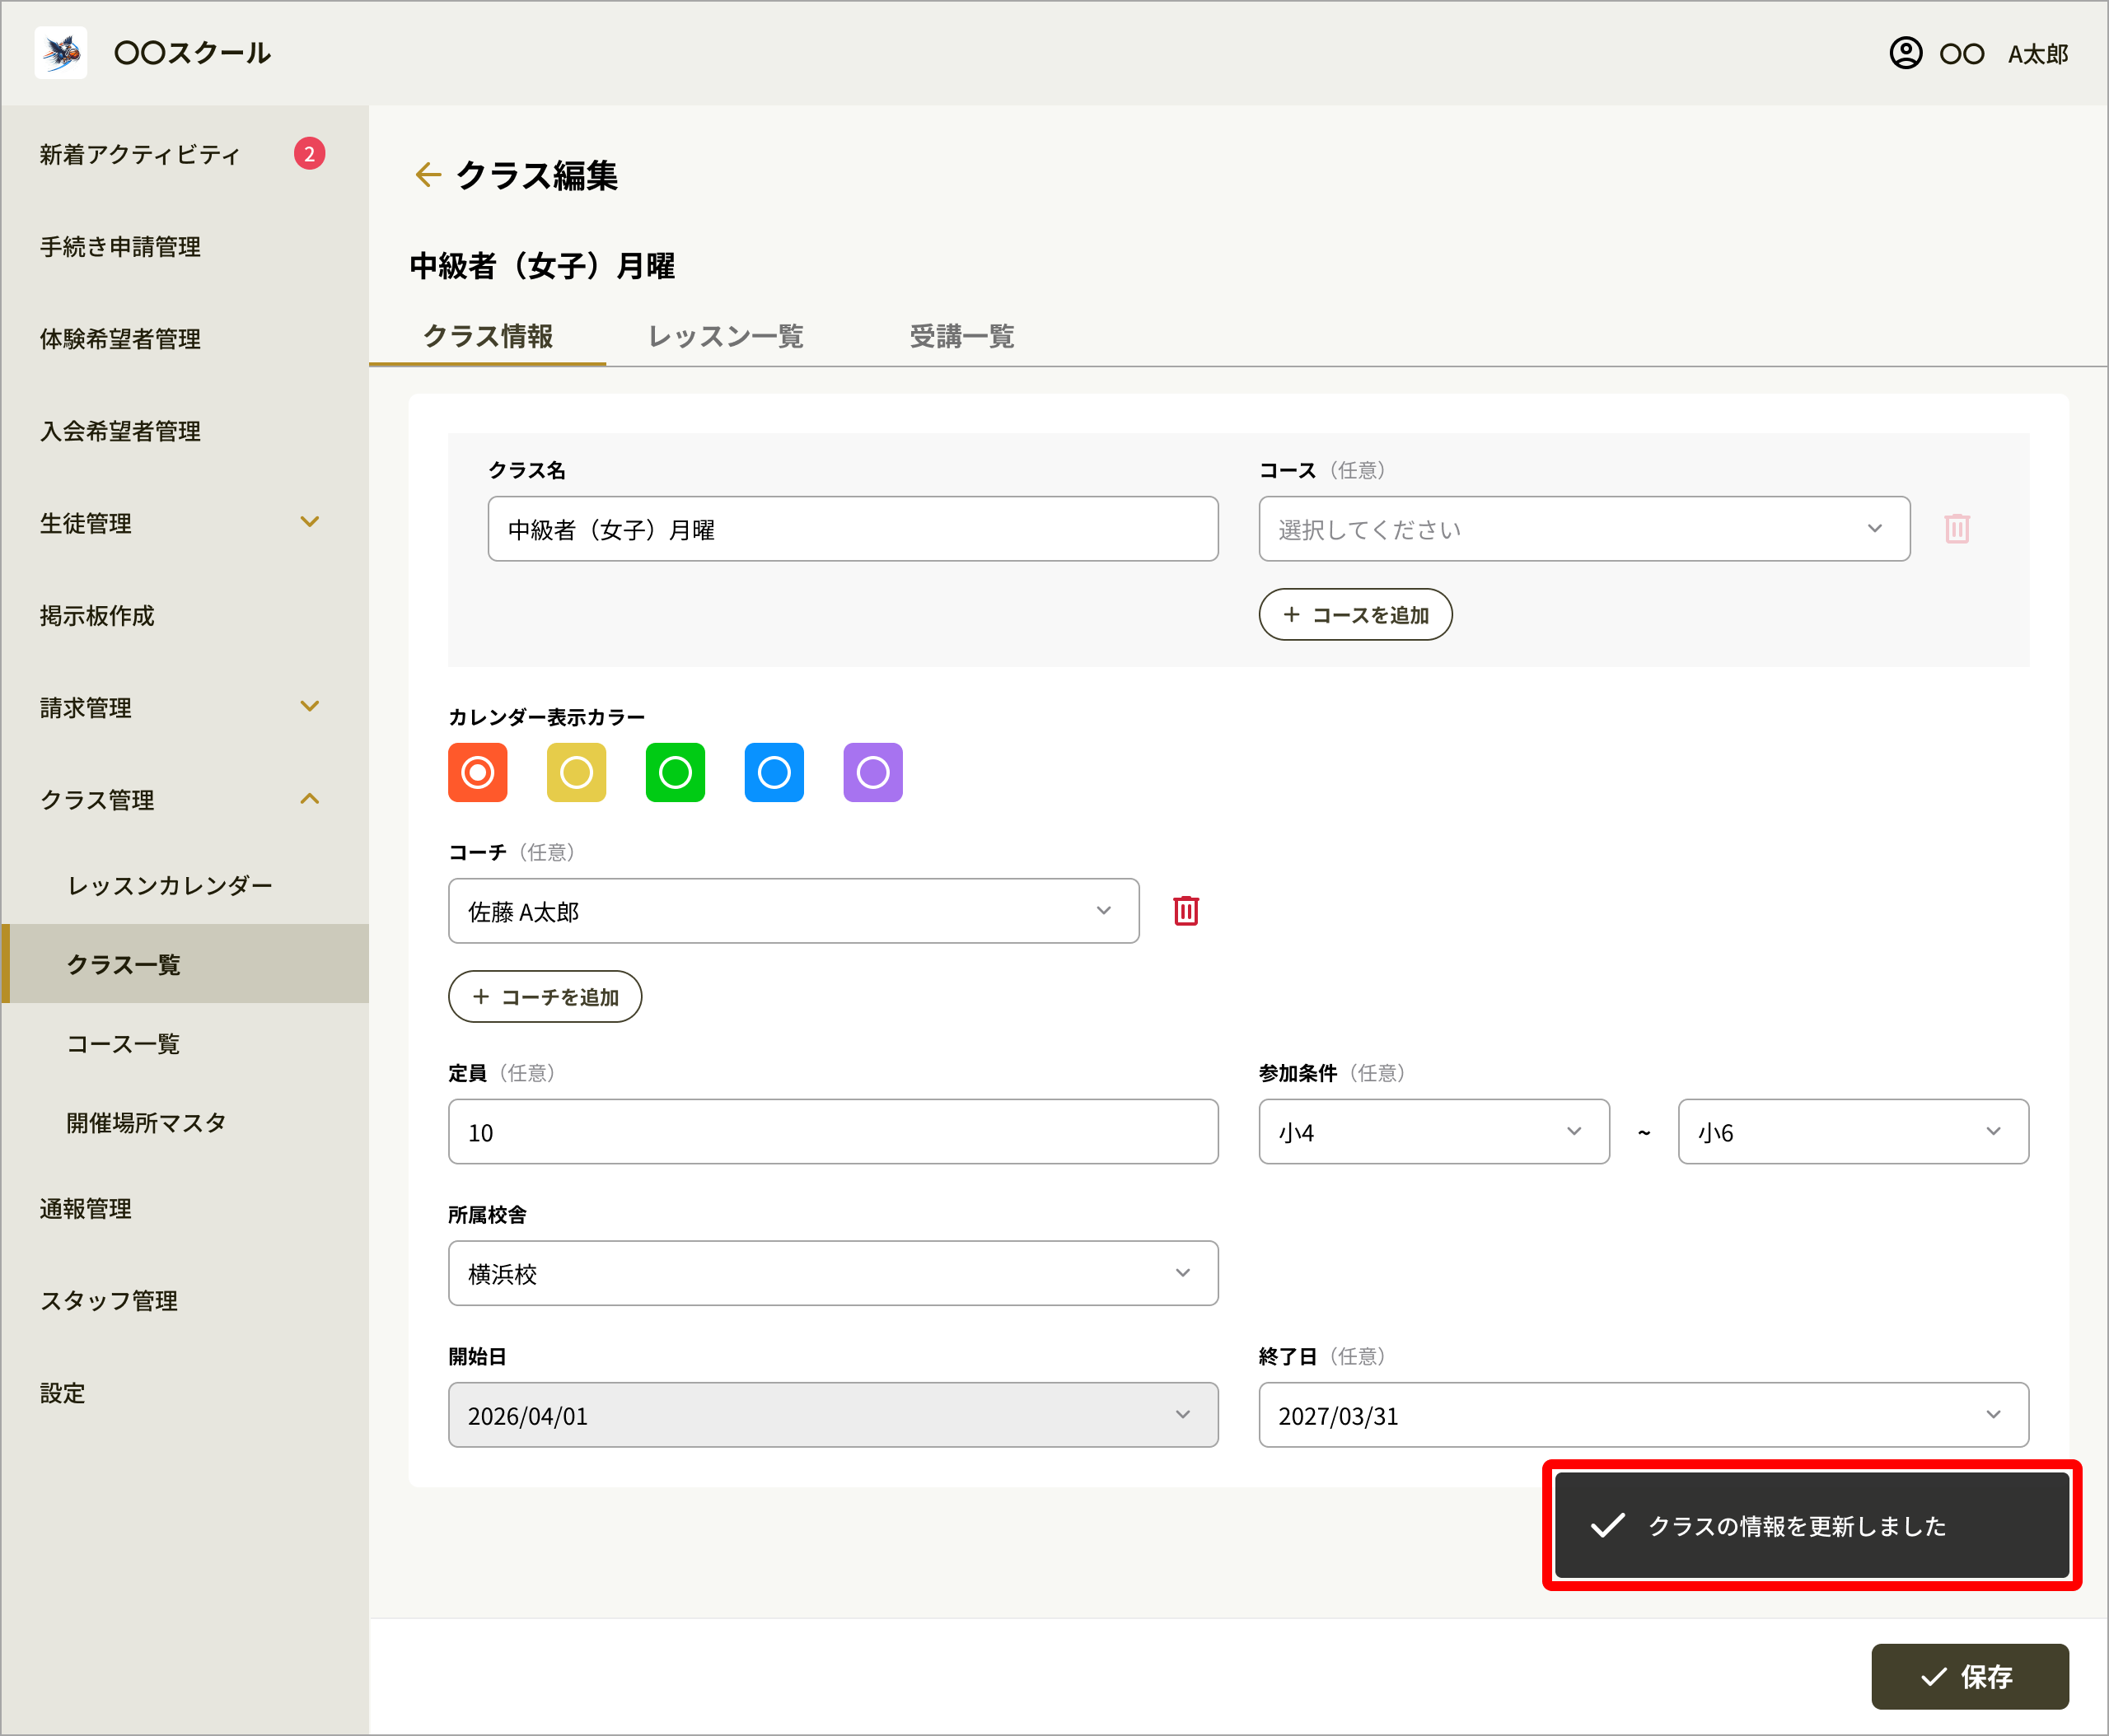Open the user account icon
2109x1736 pixels.
tap(1905, 53)
